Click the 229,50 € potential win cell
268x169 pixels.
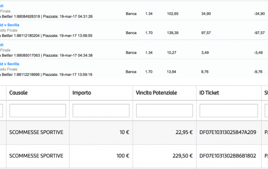[164, 156]
